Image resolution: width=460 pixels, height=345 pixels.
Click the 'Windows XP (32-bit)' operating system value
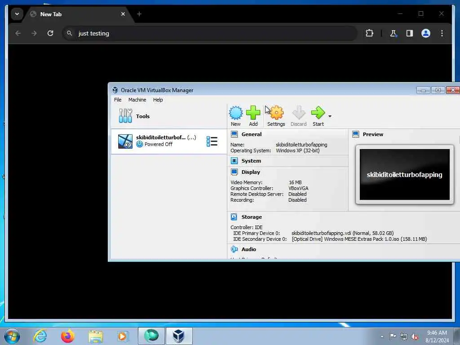298,150
